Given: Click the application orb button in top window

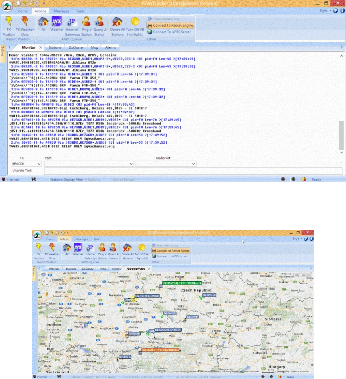Looking at the screenshot, I should [x=7, y=7].
